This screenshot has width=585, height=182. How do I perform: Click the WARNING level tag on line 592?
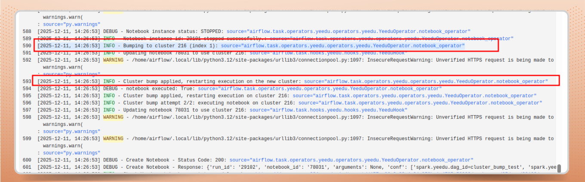pos(113,60)
